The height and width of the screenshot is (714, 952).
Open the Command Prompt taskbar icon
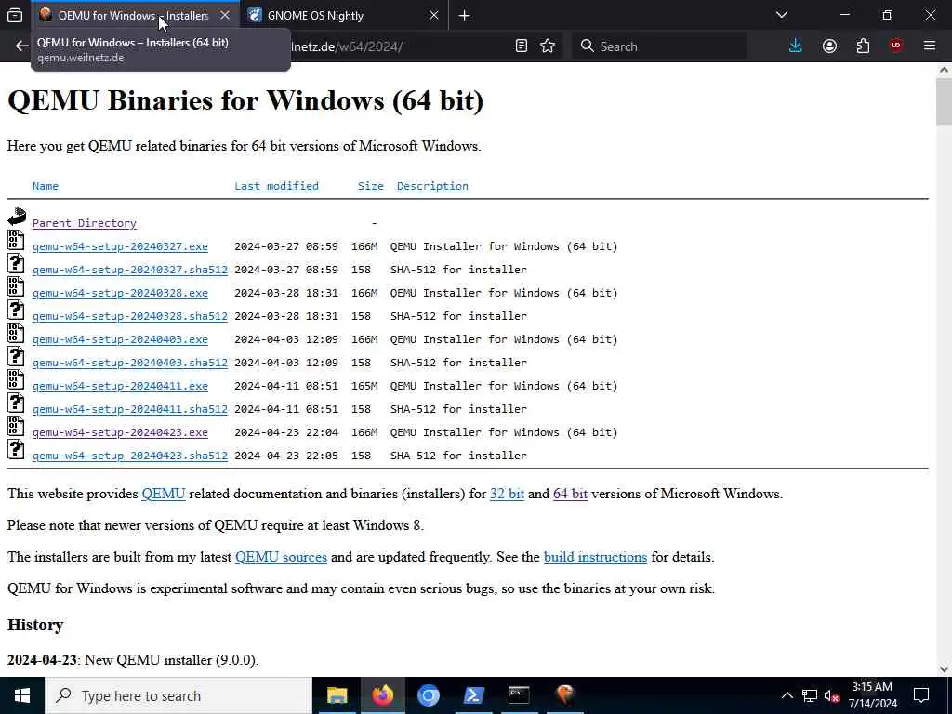coord(519,695)
